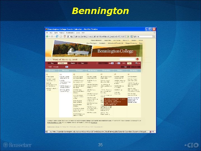This screenshot has height=151, width=201.
Task: Click About Bennington navigation link
Action: pos(92,43)
